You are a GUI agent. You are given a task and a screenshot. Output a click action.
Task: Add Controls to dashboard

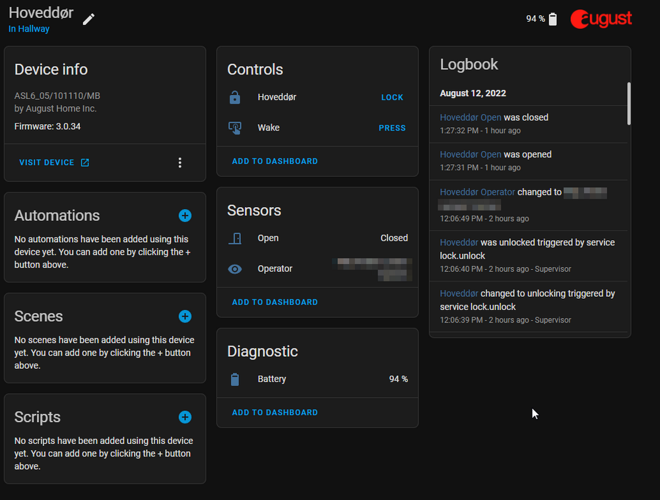(275, 161)
